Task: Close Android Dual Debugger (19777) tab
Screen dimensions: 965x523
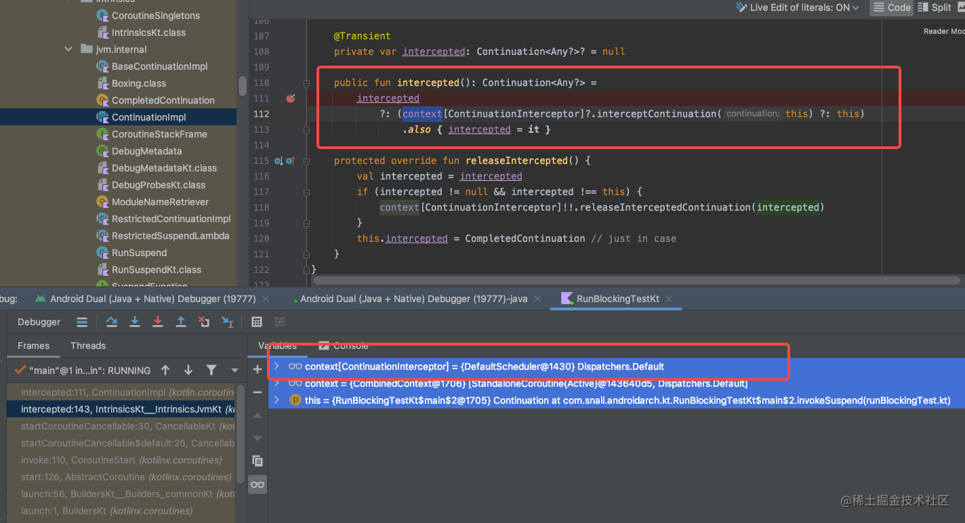Action: click(x=266, y=299)
